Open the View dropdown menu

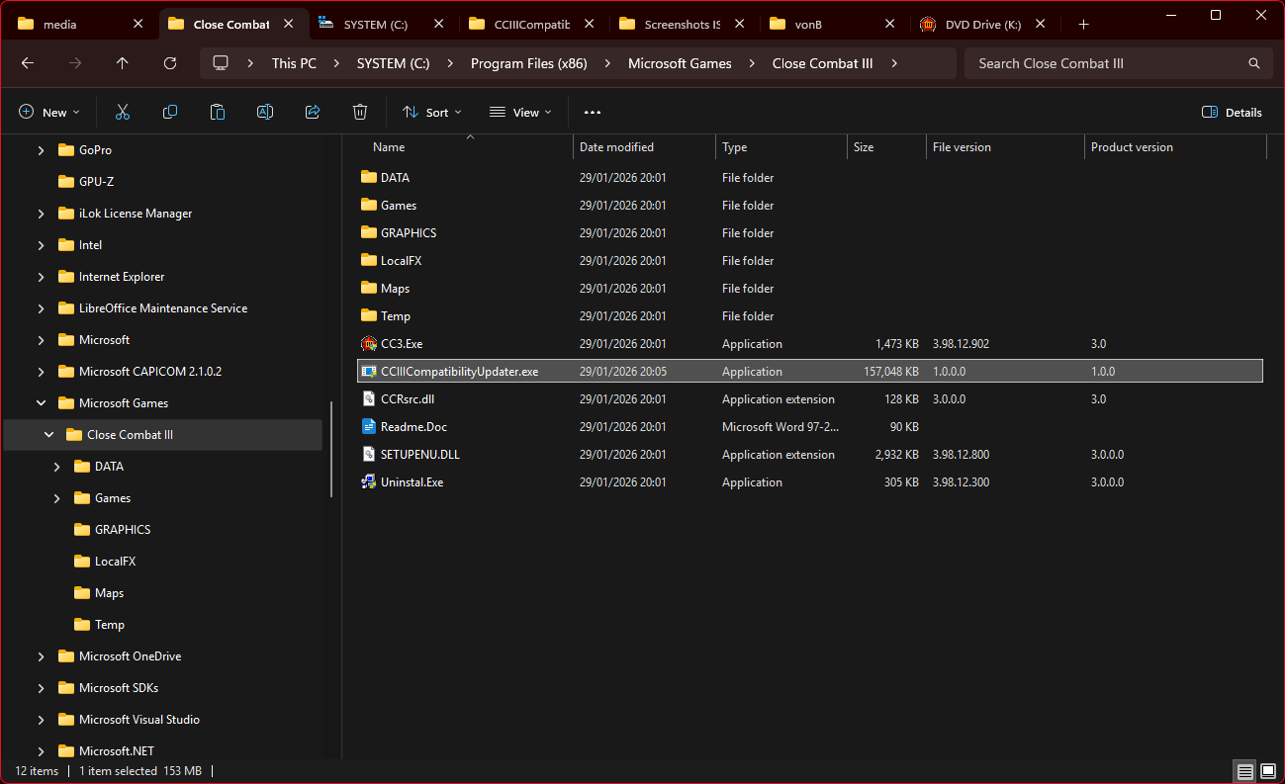coord(520,113)
